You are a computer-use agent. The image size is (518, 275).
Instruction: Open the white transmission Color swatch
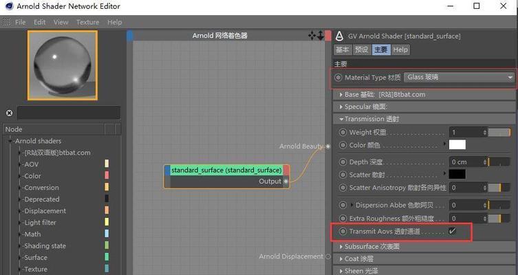(x=457, y=144)
